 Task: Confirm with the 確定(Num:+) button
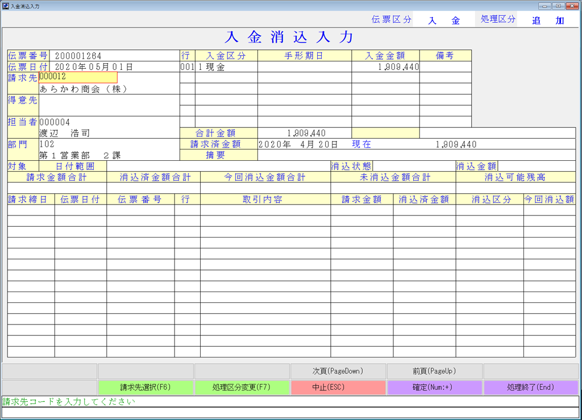click(x=435, y=387)
